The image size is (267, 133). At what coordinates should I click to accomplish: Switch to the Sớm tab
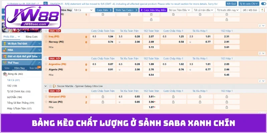point(7,68)
